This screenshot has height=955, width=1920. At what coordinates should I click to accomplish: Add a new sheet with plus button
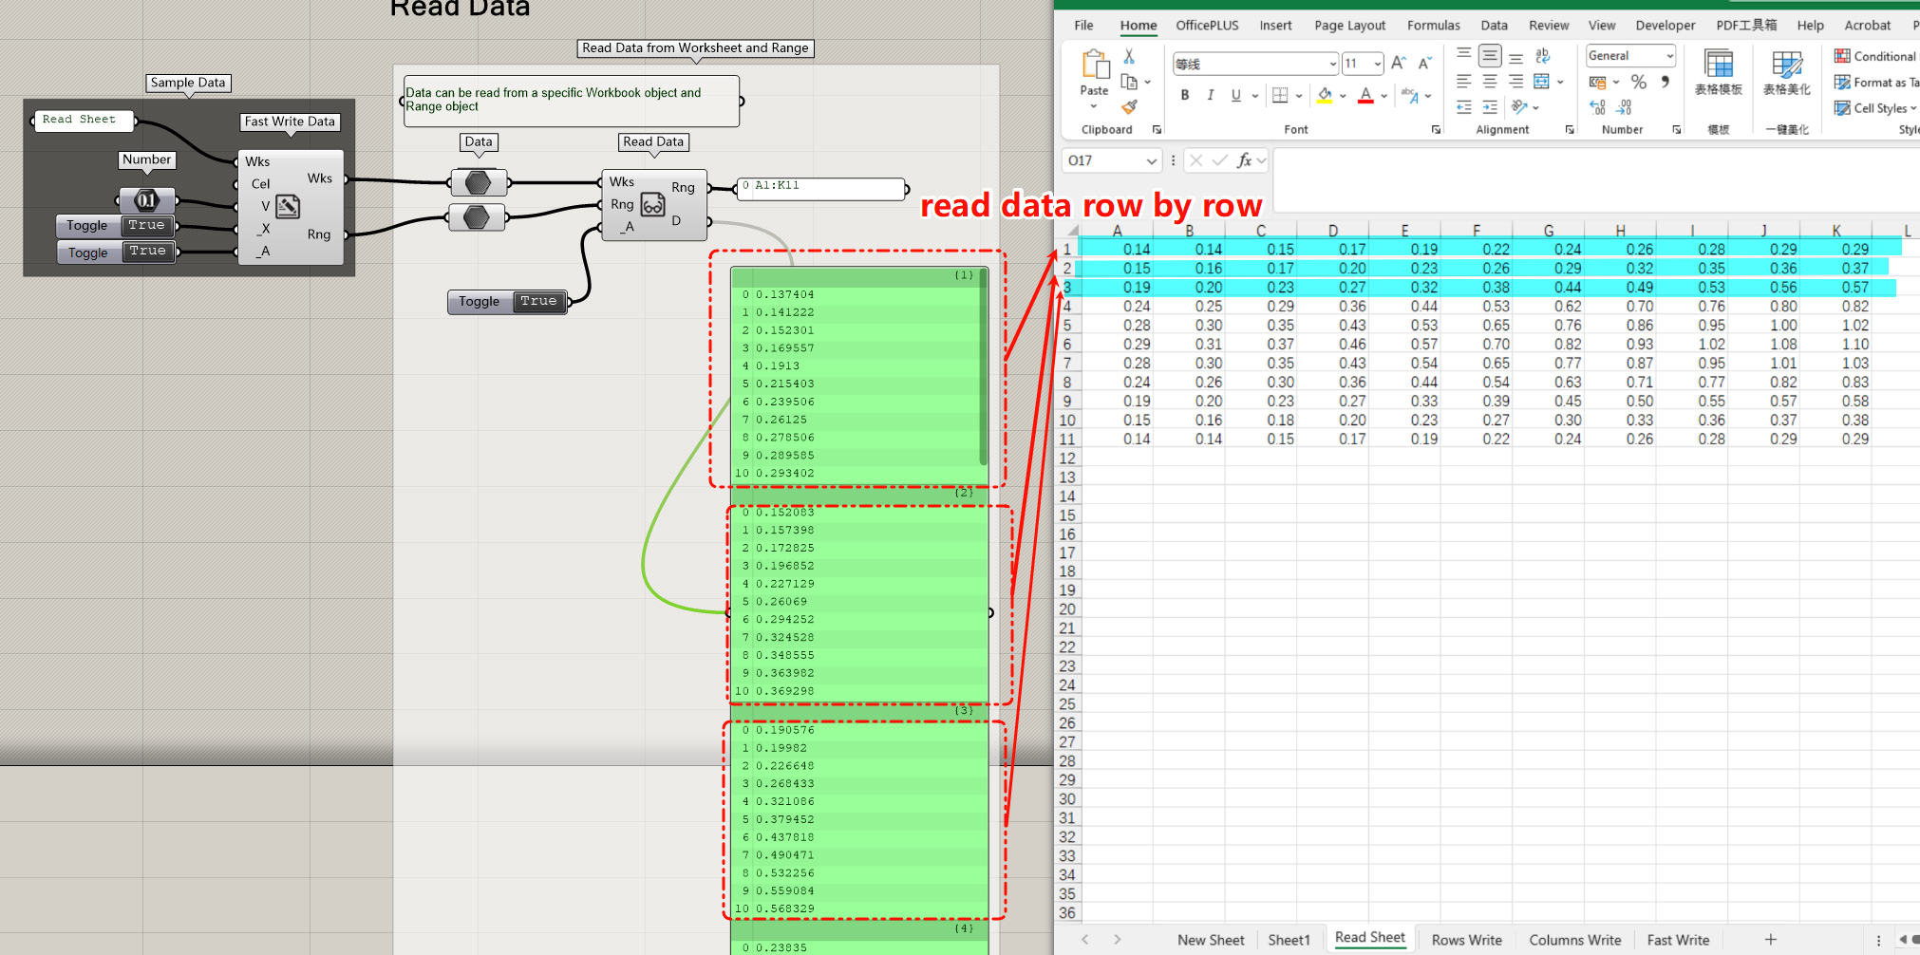click(1770, 940)
